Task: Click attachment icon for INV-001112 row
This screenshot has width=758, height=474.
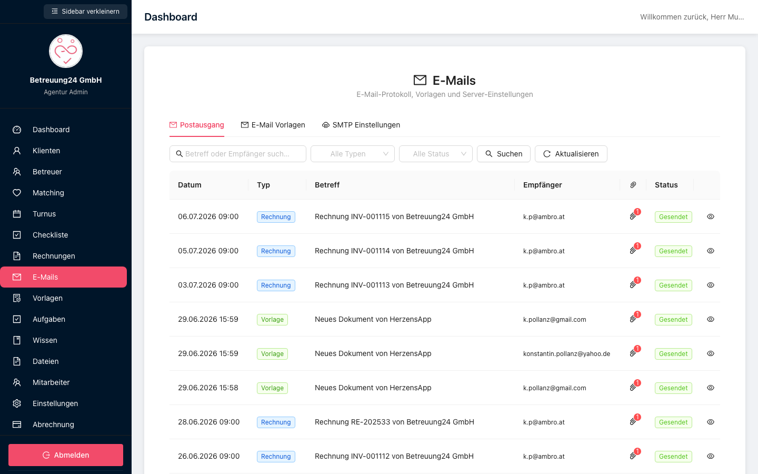Action: click(x=633, y=456)
